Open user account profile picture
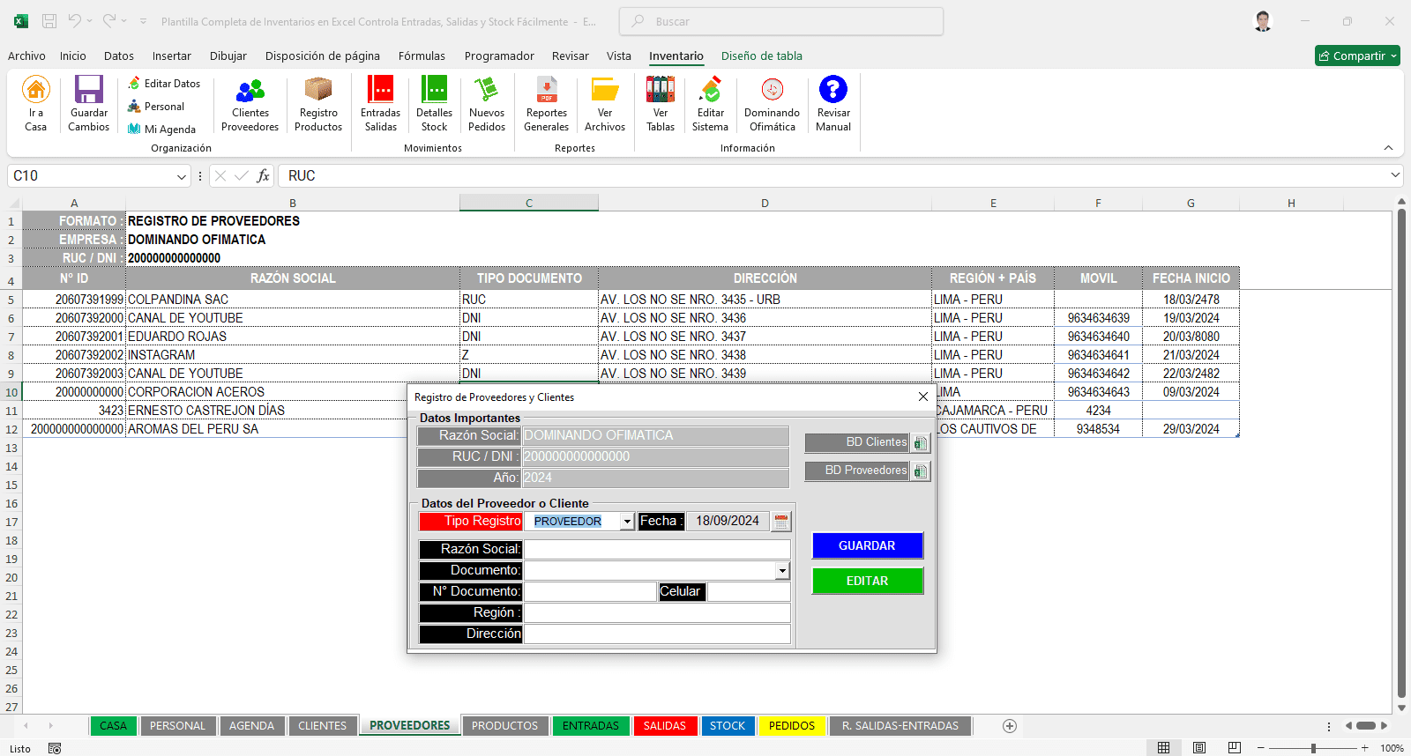This screenshot has width=1411, height=756. (1263, 21)
